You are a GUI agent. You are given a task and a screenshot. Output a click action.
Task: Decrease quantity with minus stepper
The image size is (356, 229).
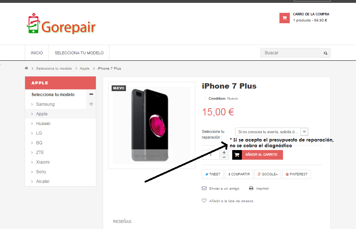pyautogui.click(x=224, y=157)
